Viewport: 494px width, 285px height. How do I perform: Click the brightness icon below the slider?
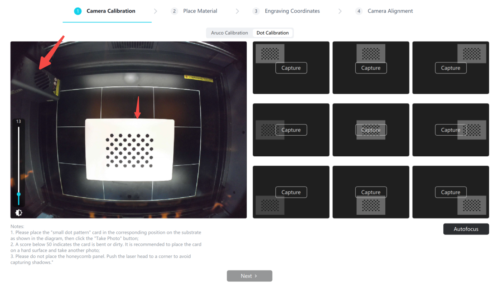click(x=18, y=213)
